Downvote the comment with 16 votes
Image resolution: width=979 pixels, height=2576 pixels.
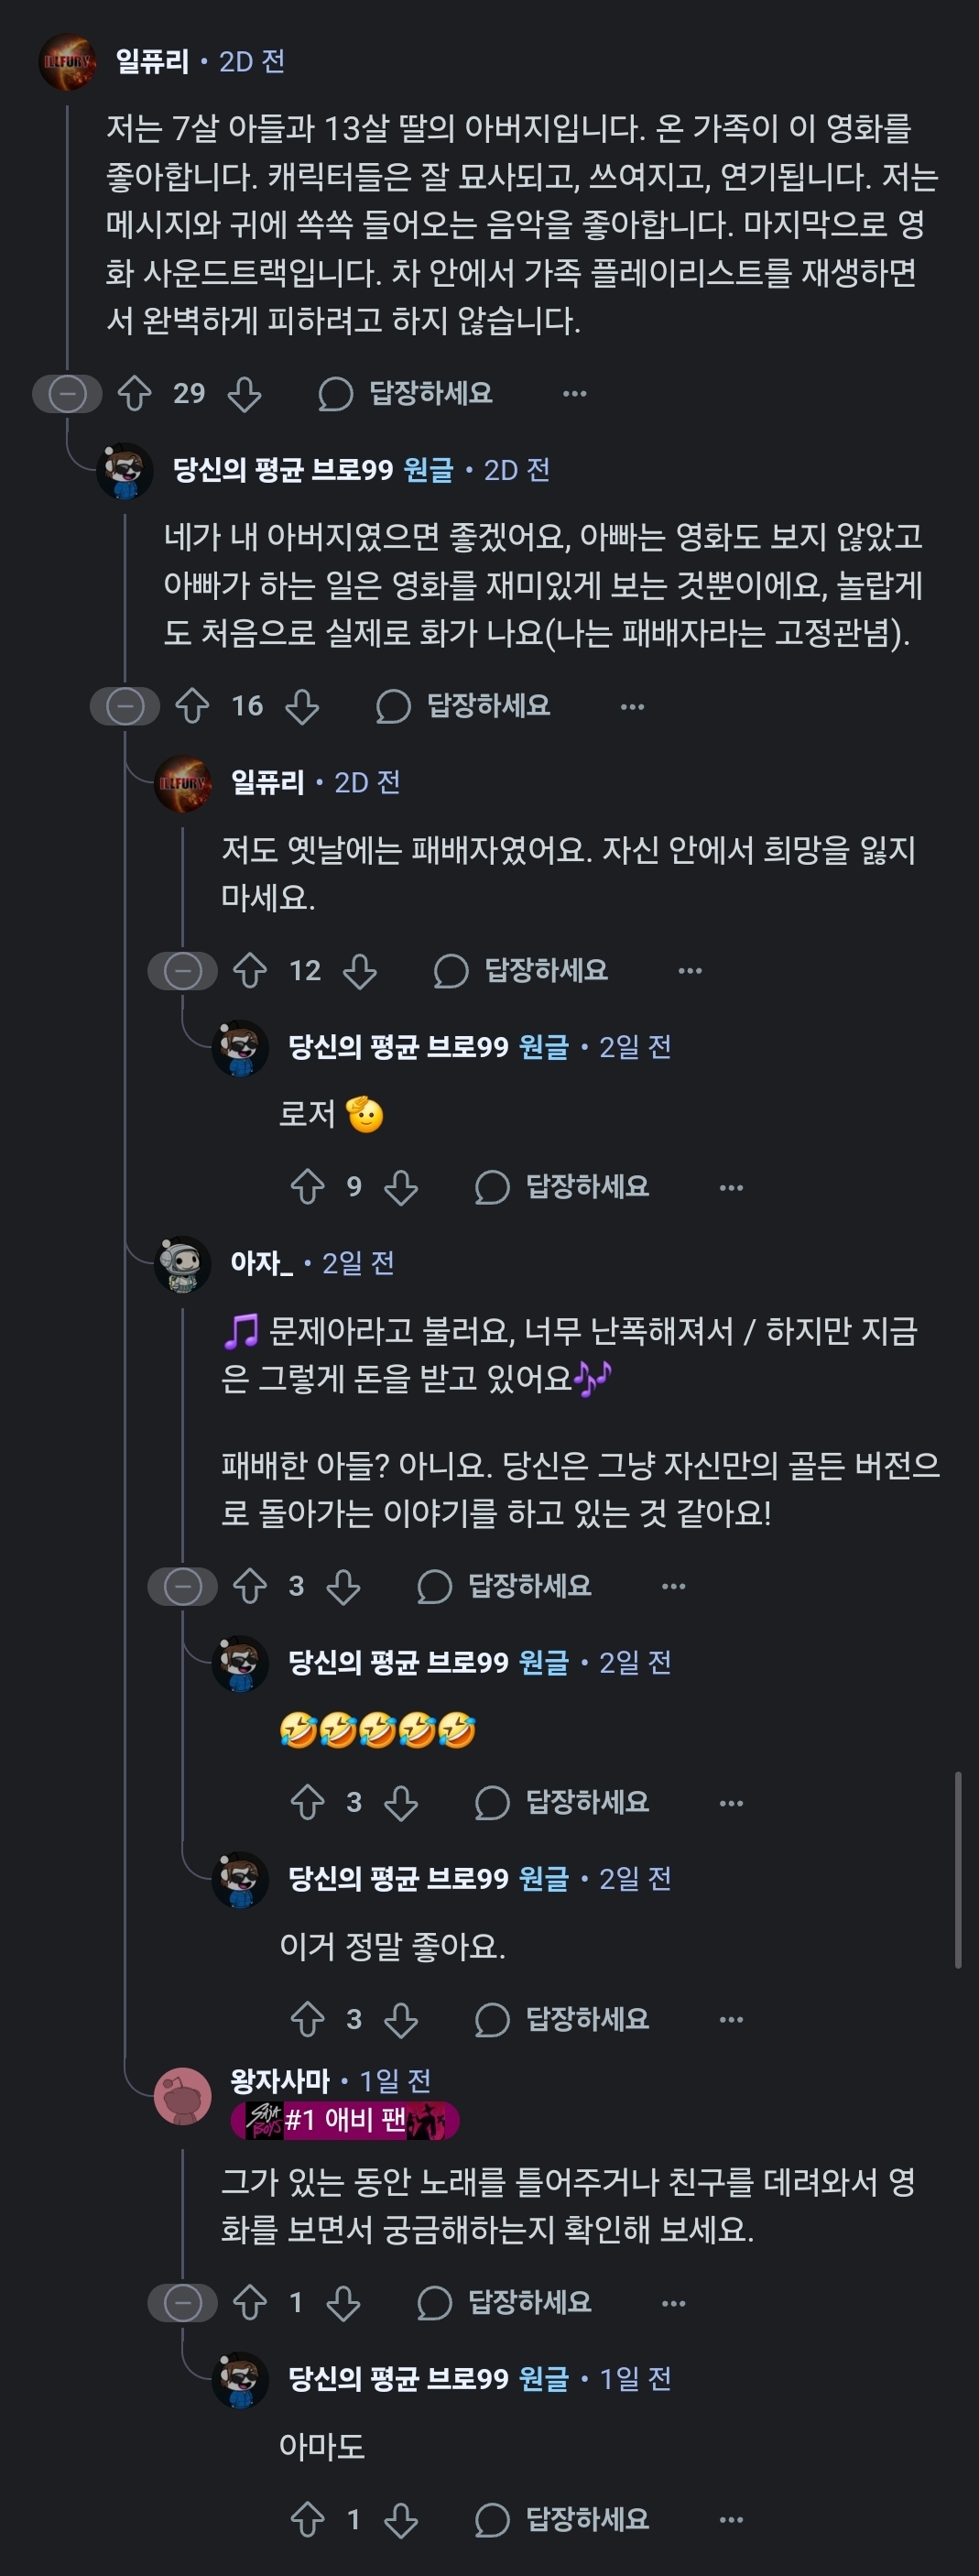(302, 707)
